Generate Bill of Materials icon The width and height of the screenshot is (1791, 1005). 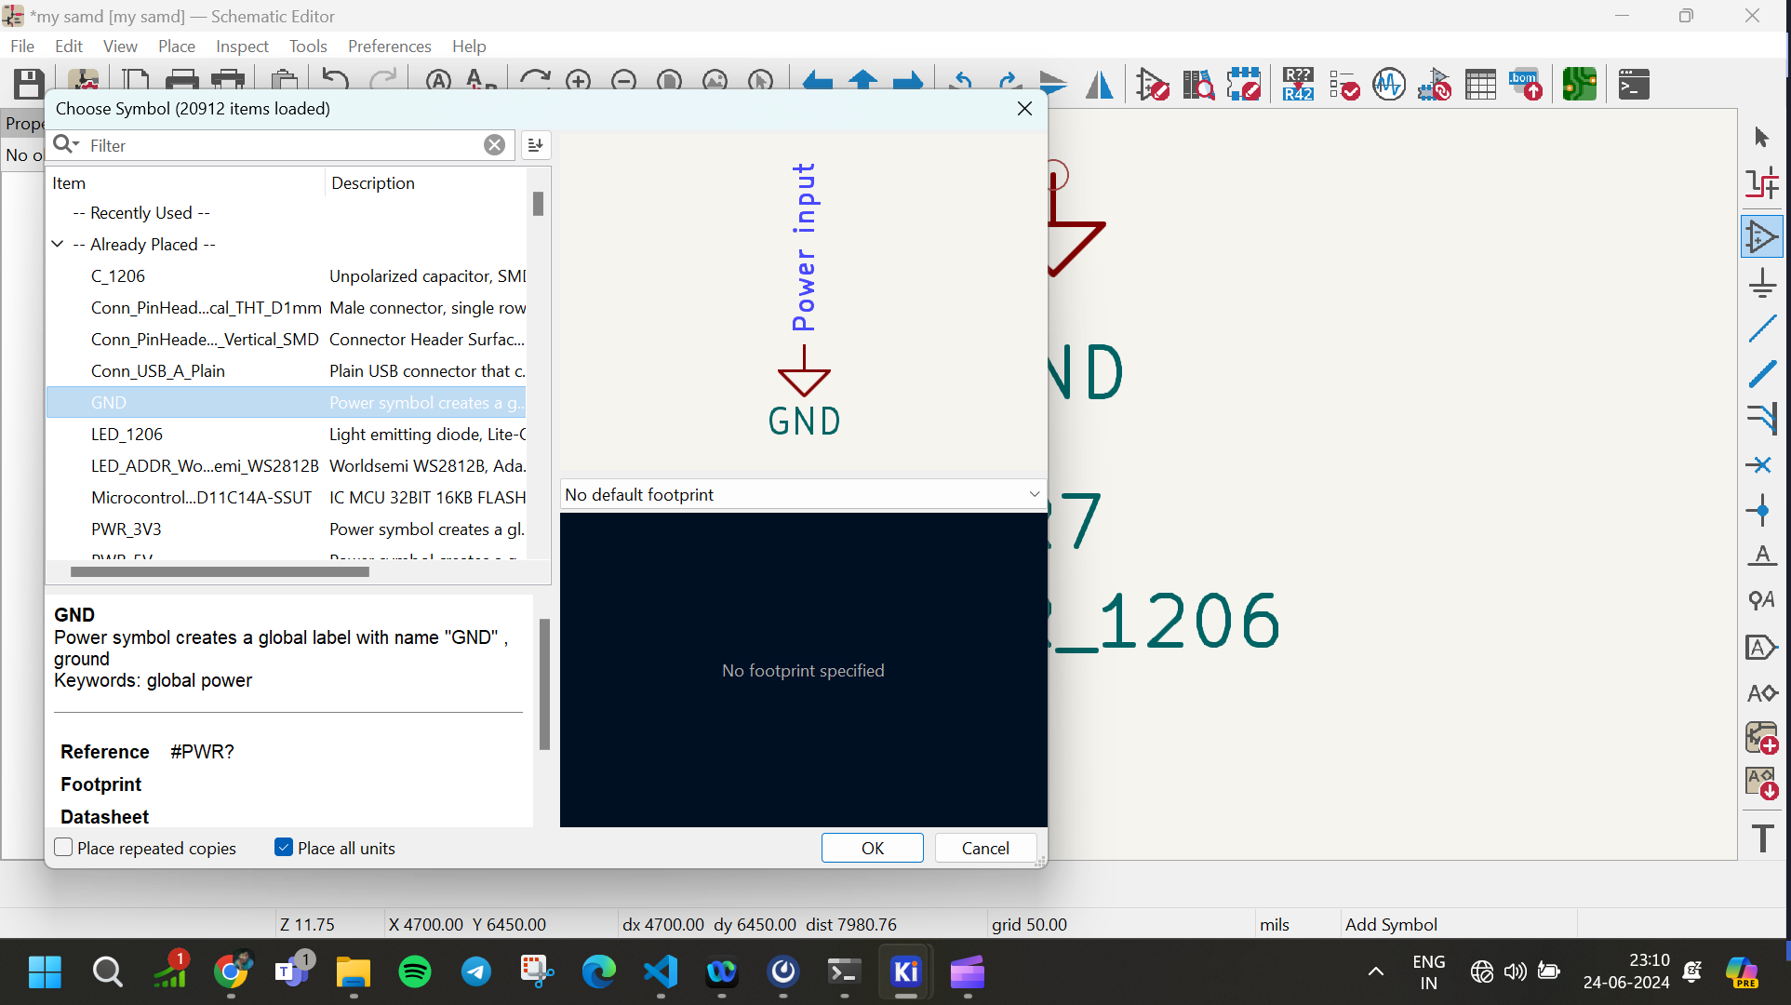pyautogui.click(x=1526, y=84)
